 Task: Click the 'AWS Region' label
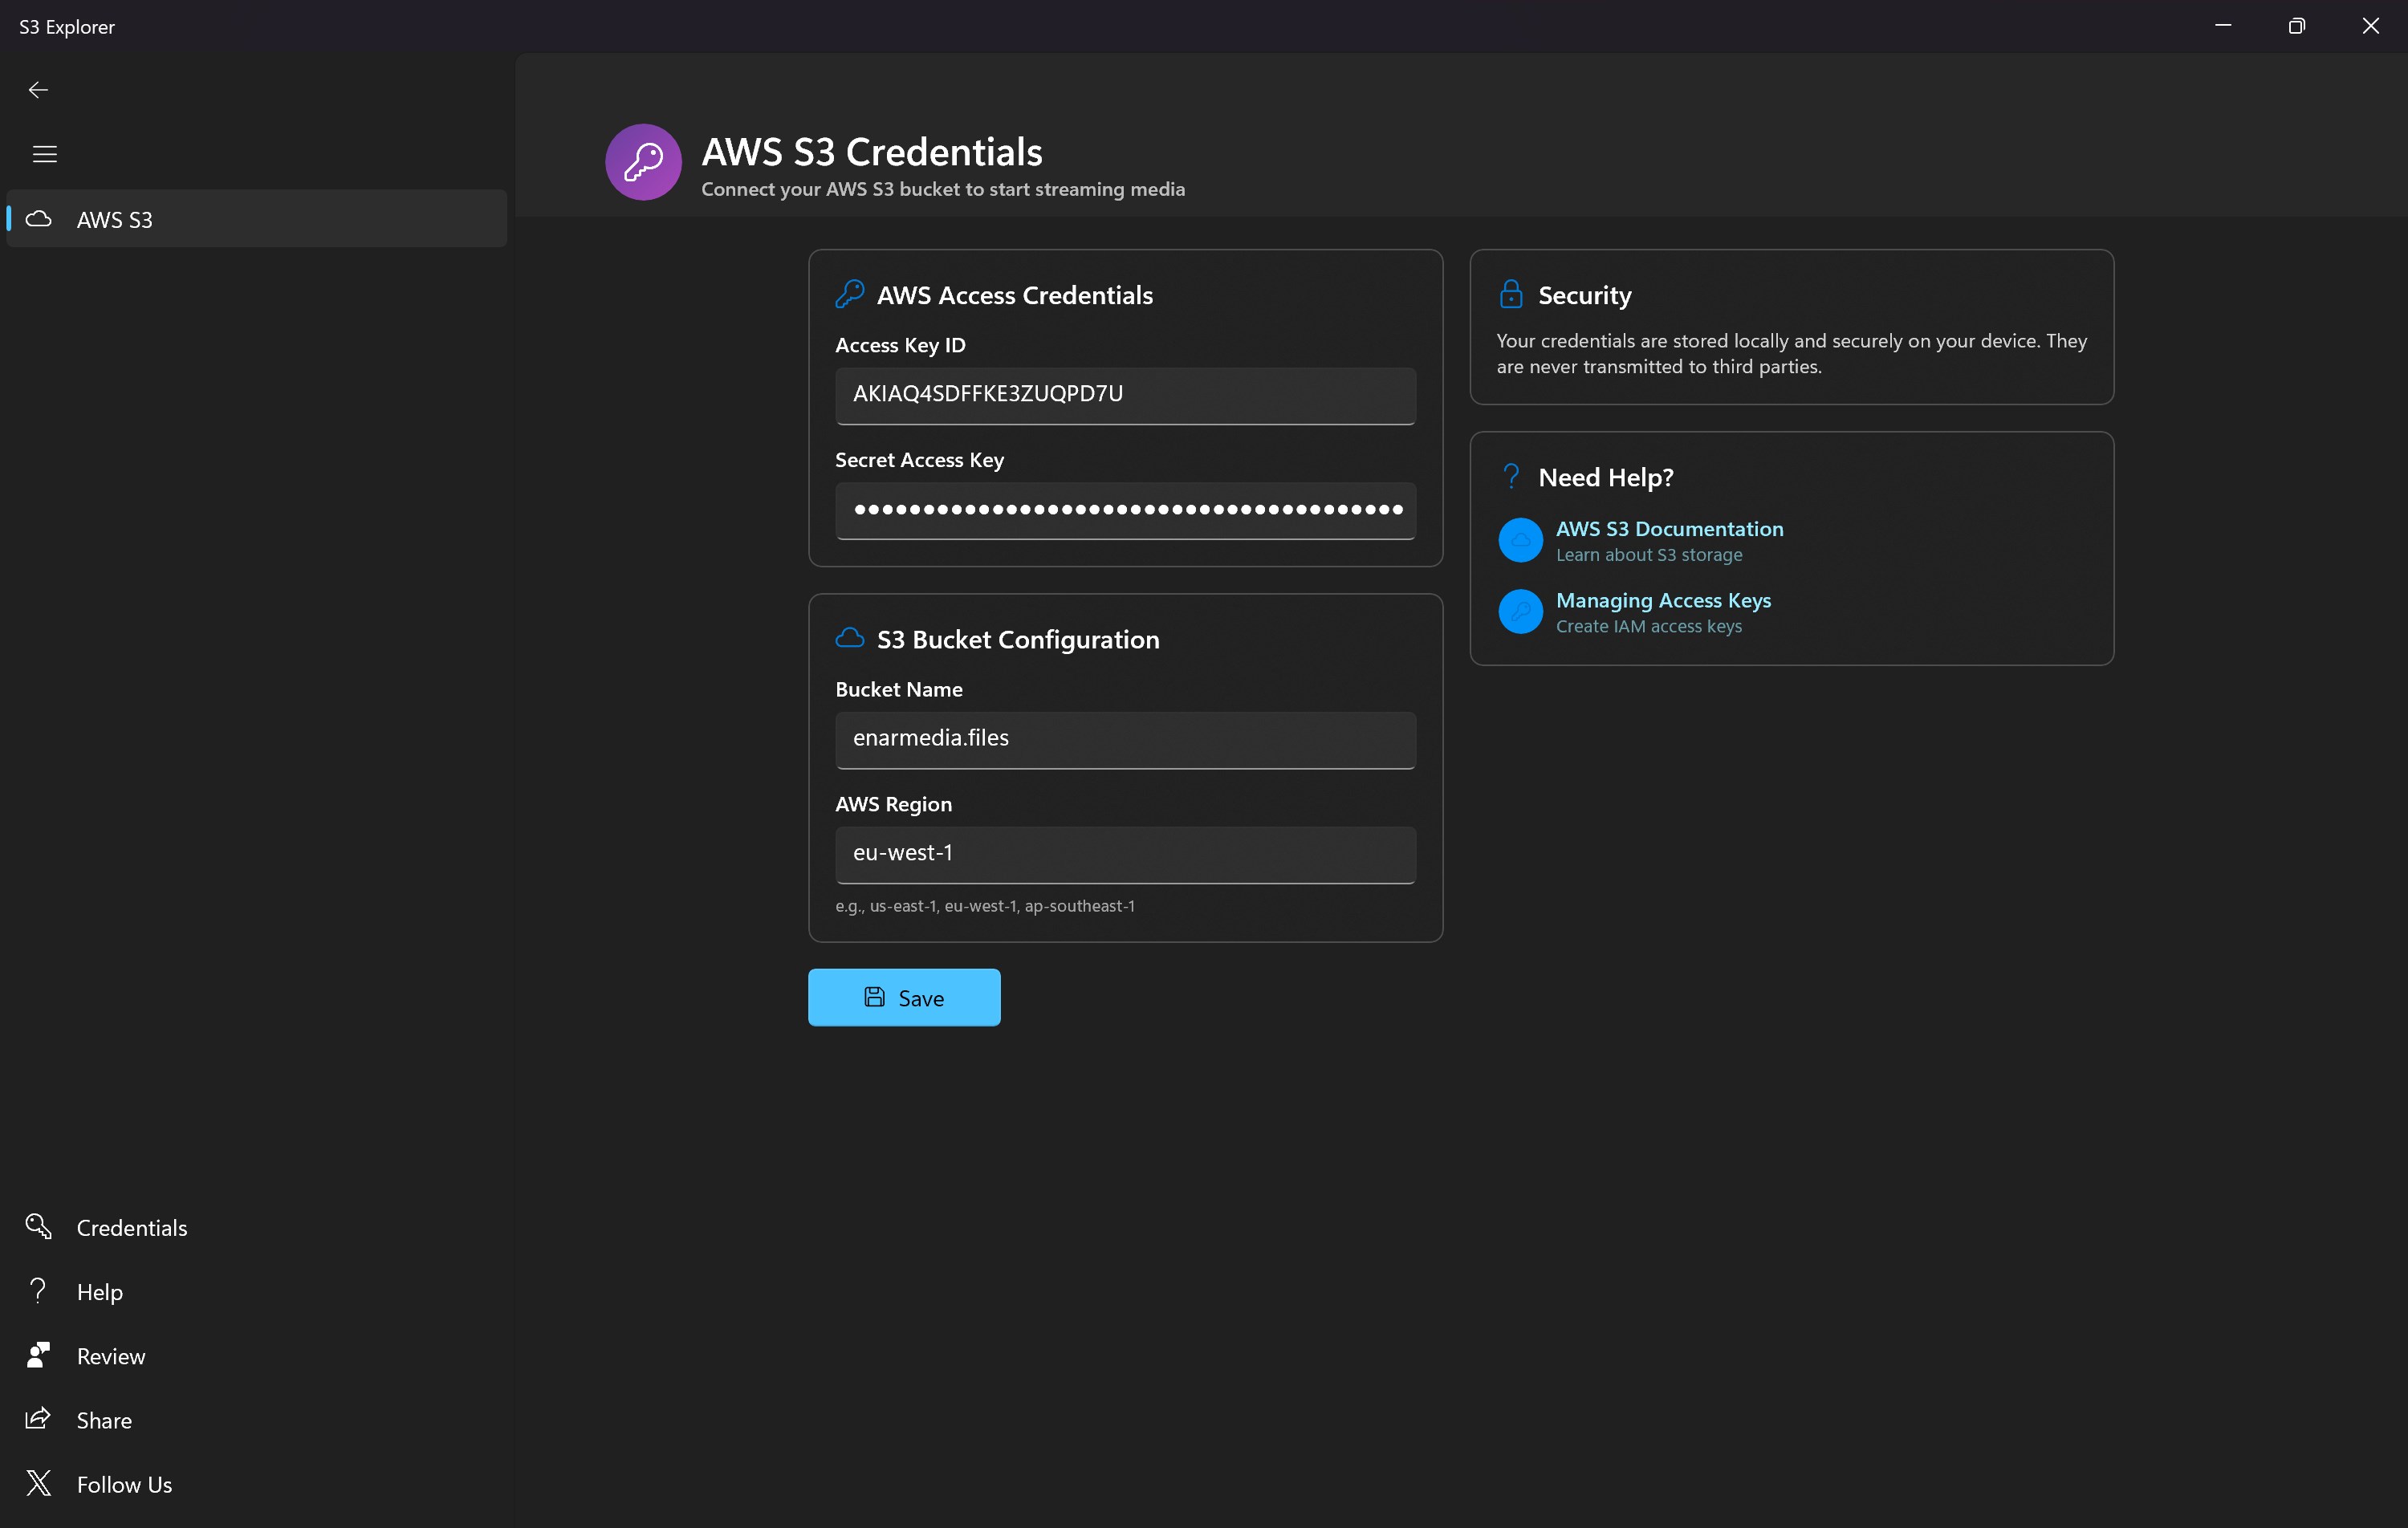(893, 804)
